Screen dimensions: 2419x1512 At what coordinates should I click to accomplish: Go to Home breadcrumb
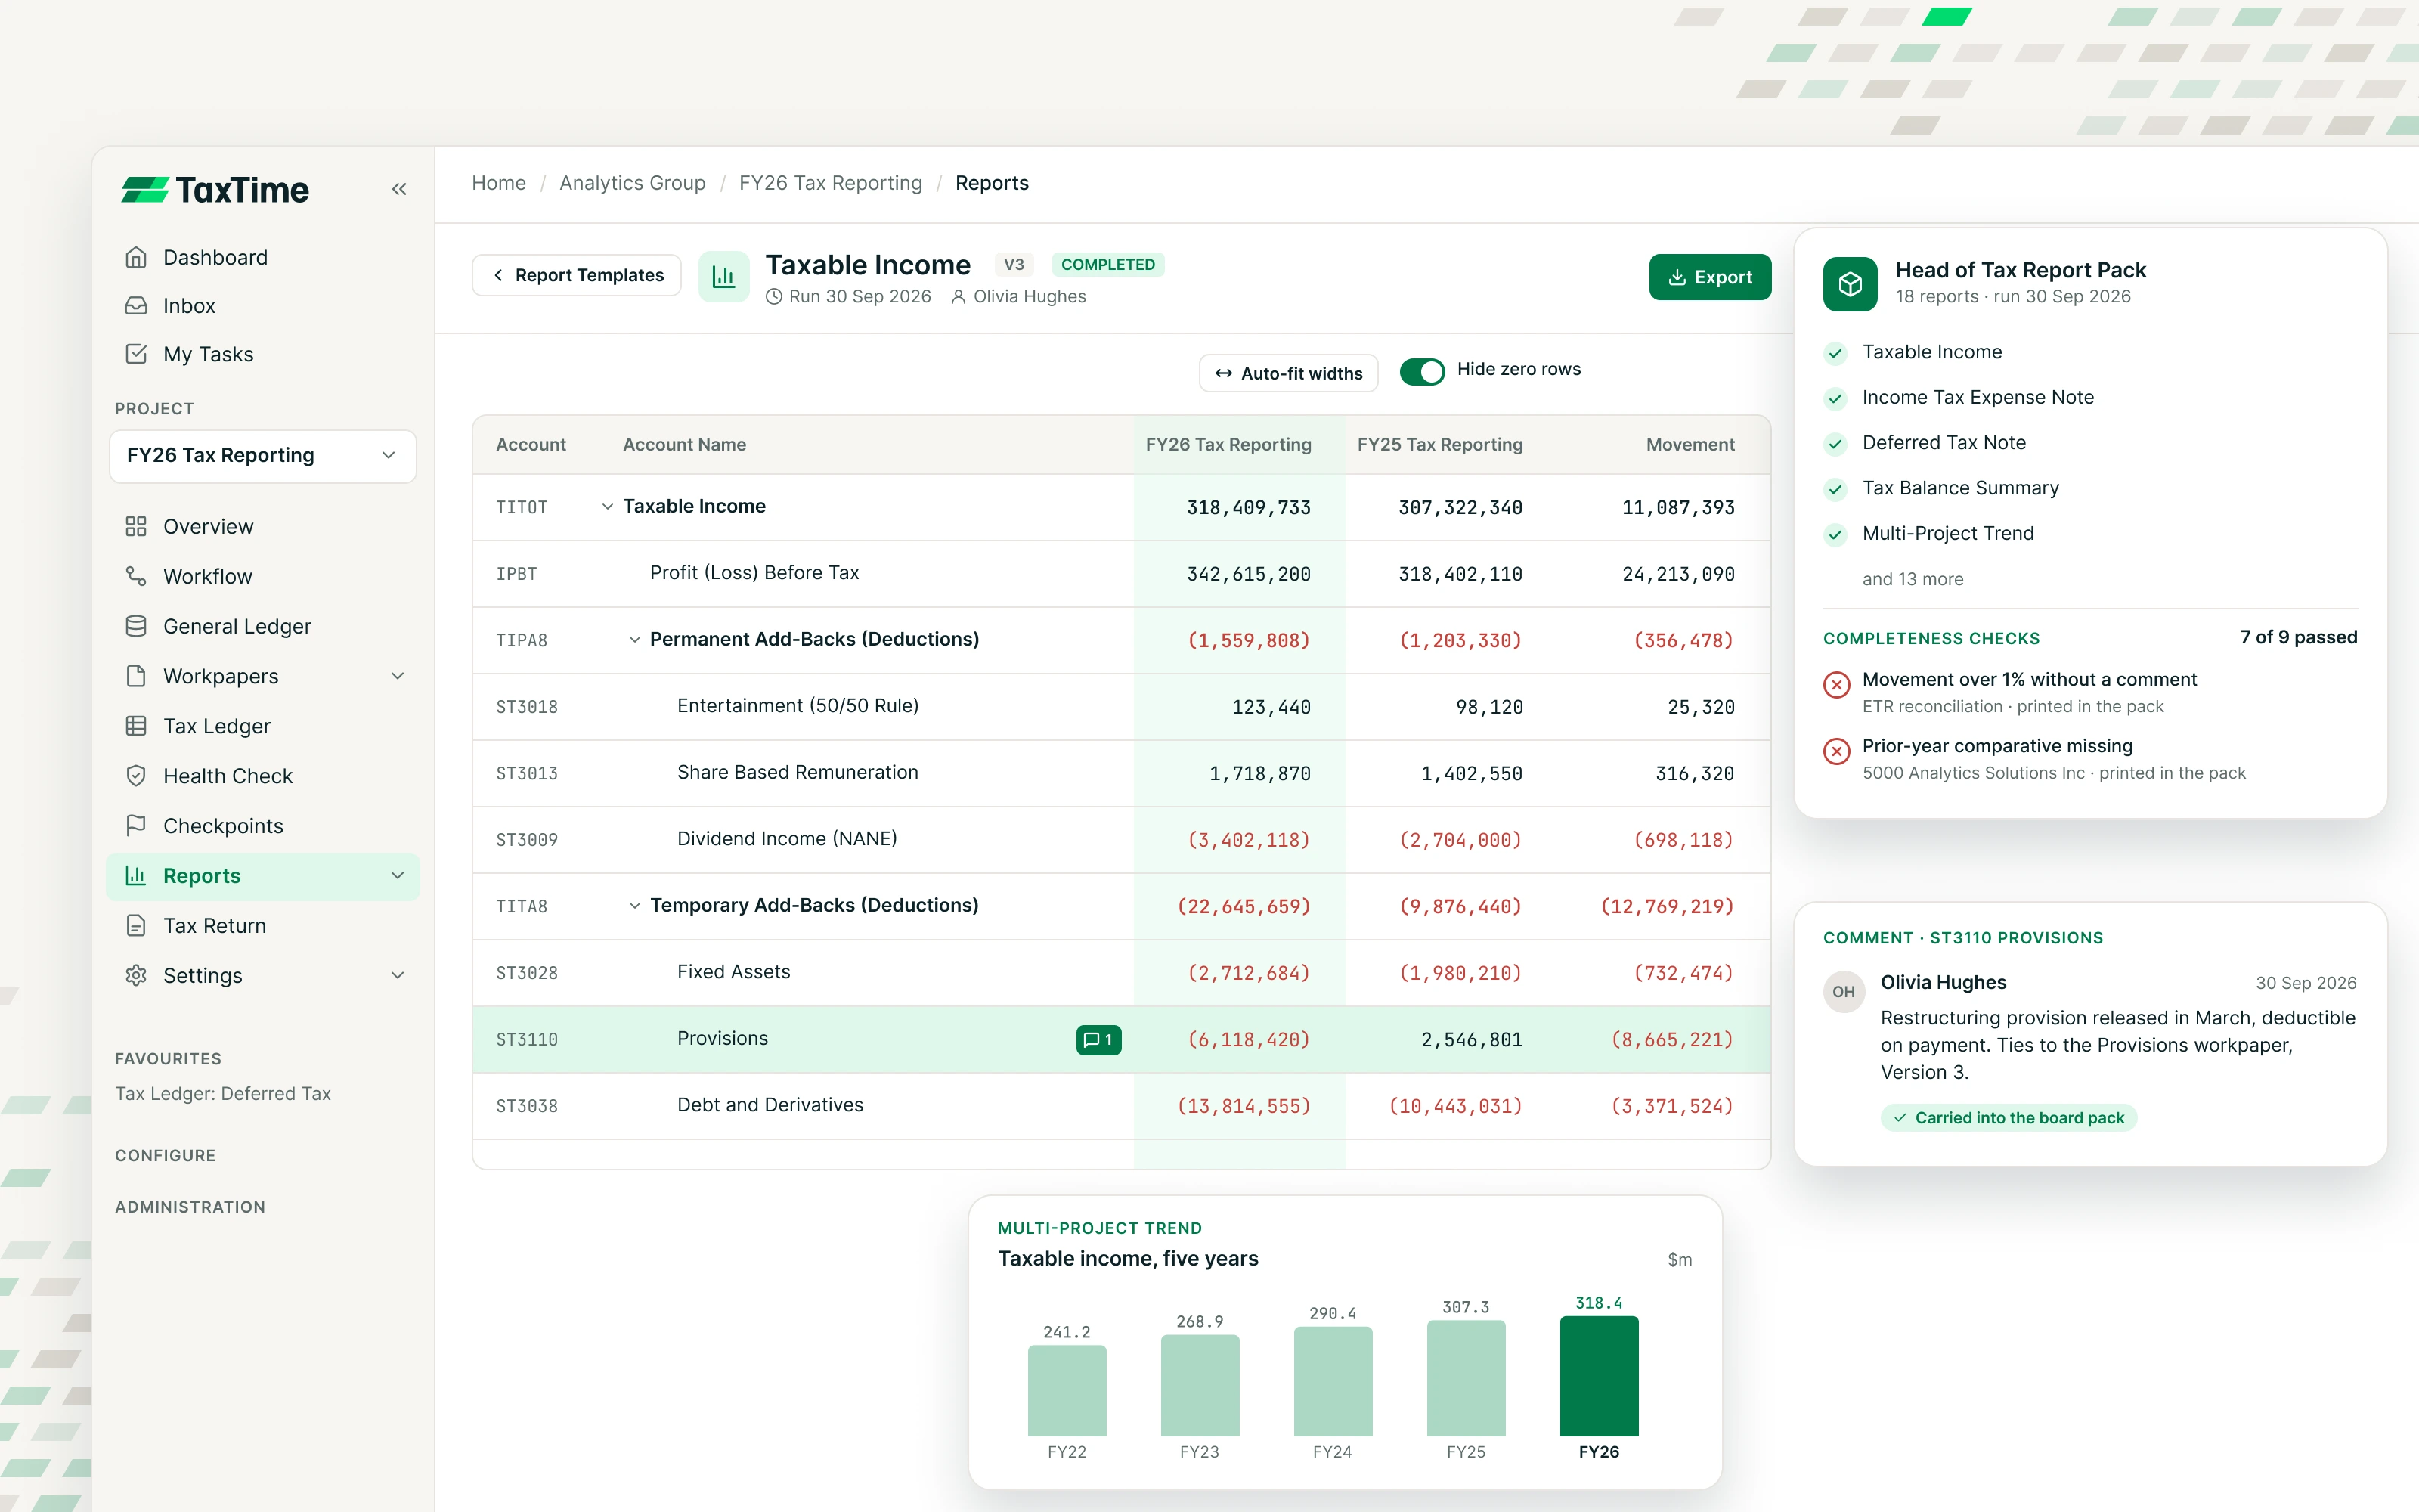[x=499, y=183]
